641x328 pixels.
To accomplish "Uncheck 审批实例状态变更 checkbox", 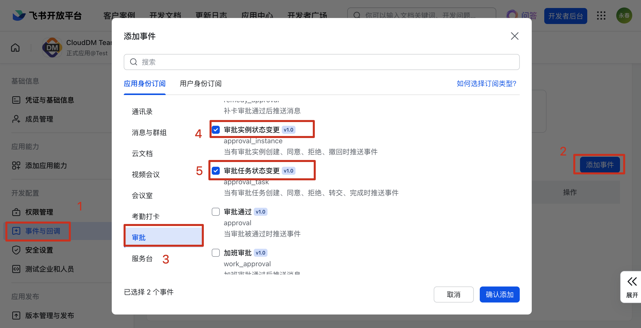I will click(x=216, y=130).
